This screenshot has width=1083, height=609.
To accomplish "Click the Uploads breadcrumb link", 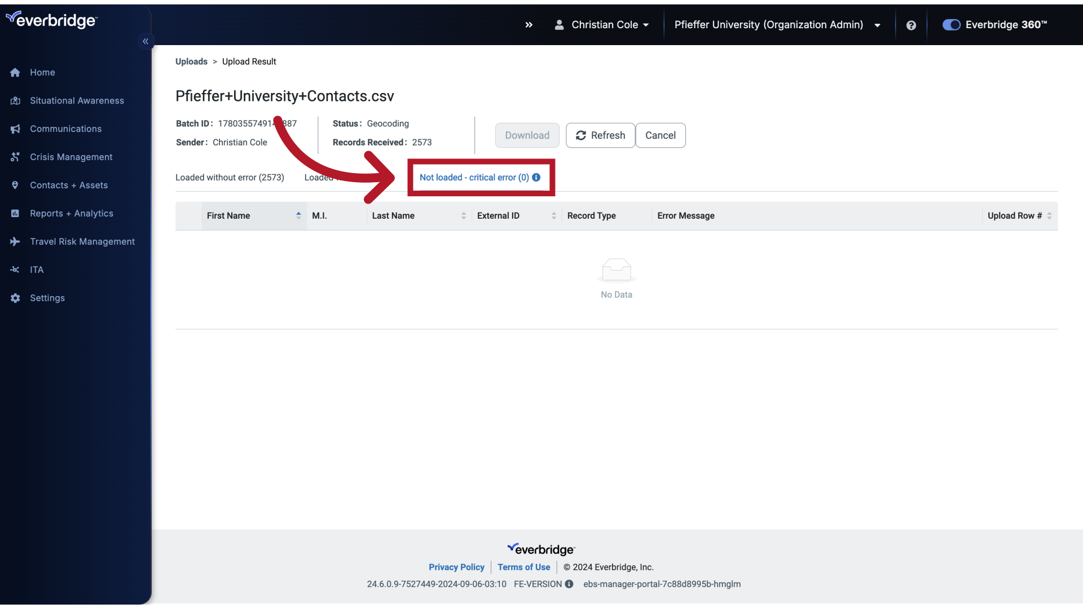I will point(191,61).
